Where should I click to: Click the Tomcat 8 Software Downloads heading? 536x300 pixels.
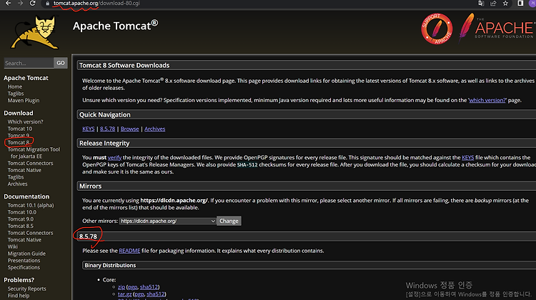pos(124,65)
